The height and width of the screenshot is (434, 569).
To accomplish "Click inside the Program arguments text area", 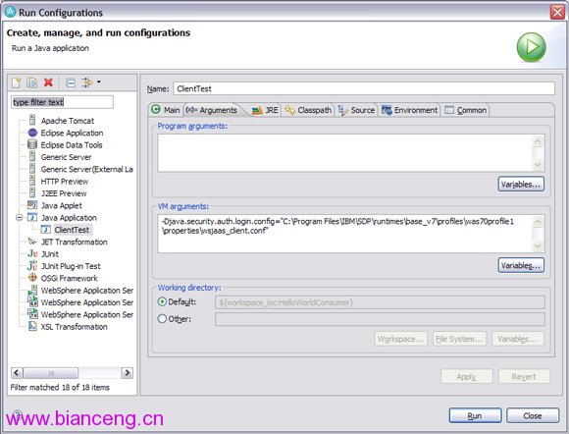I will (x=344, y=152).
